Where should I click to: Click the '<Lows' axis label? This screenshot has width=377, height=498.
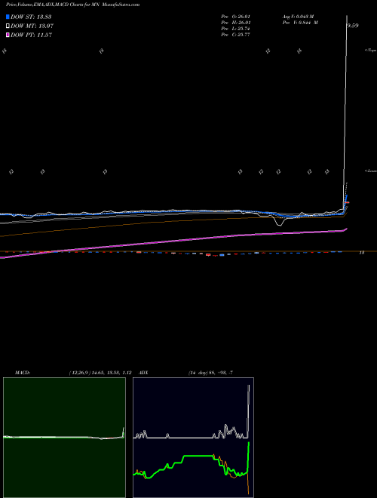tap(371, 171)
